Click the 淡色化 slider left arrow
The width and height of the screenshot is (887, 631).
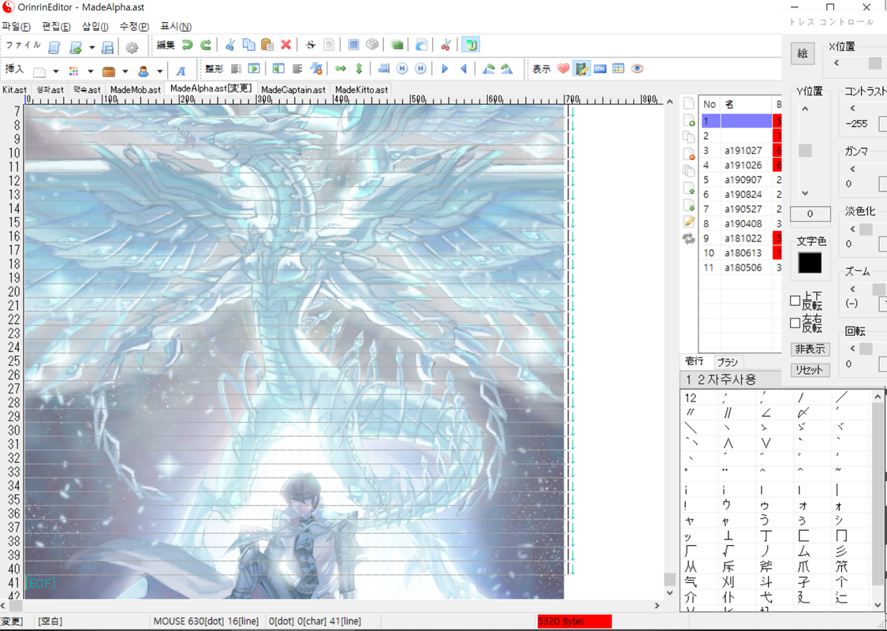(852, 230)
